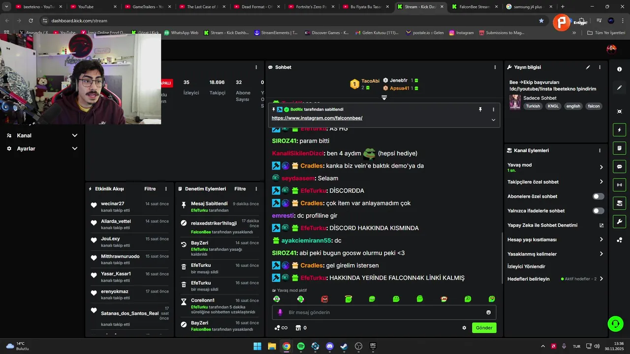Open the StreamElements bookmark
The width and height of the screenshot is (630, 354).
tap(276, 32)
